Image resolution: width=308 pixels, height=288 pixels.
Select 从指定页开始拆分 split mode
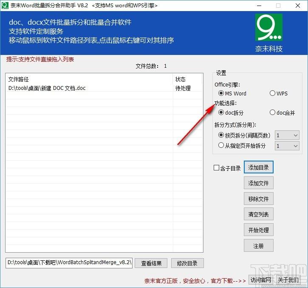[x=242, y=146]
